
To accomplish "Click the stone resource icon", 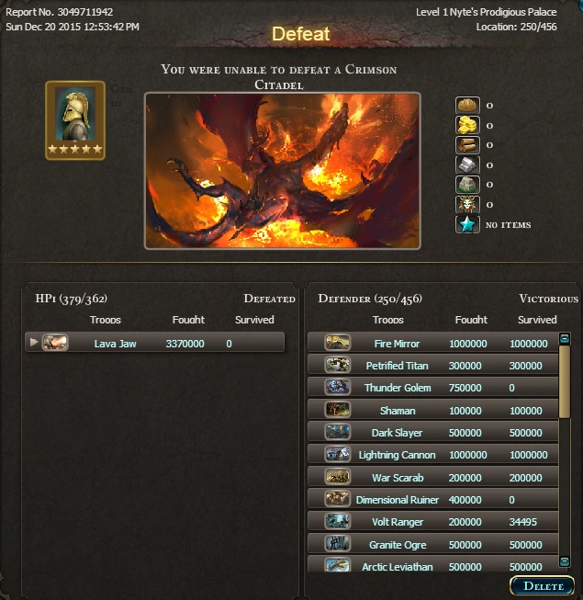I will [467, 185].
